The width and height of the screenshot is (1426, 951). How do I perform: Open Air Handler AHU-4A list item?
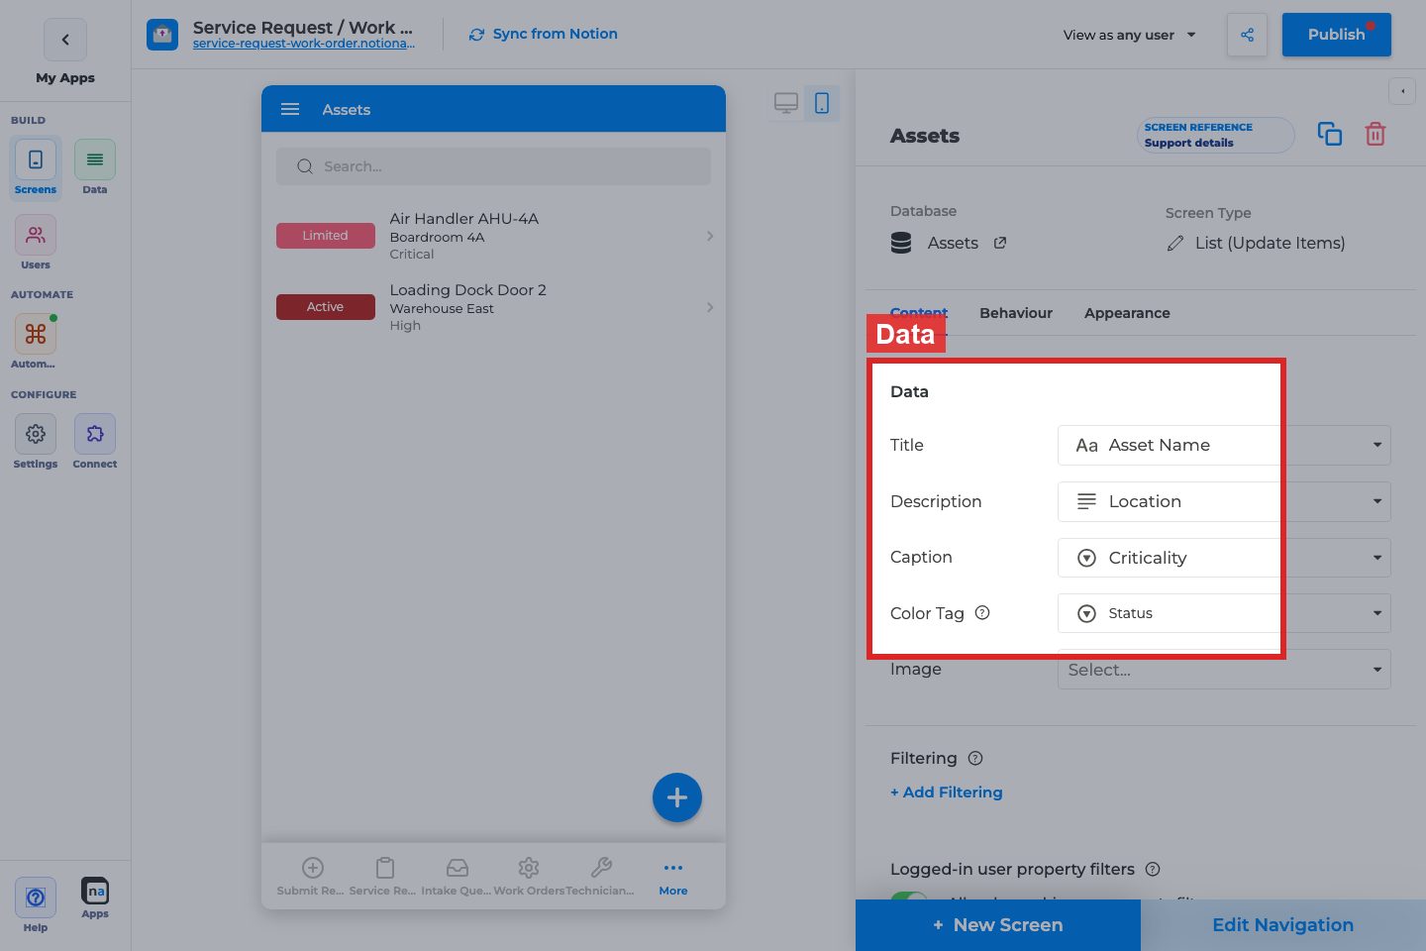click(493, 236)
